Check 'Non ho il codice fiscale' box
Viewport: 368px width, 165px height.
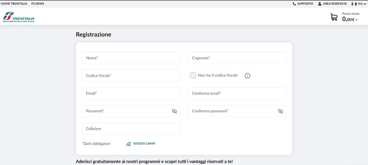pos(193,76)
